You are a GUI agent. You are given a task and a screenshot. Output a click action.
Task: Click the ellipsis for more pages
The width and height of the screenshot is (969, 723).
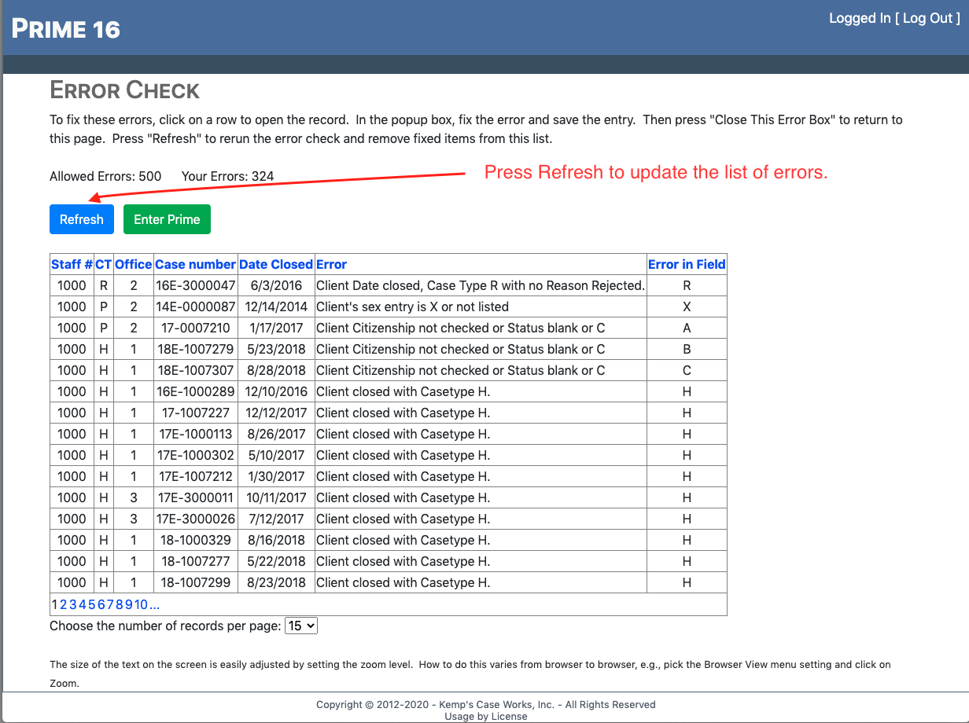click(x=155, y=605)
